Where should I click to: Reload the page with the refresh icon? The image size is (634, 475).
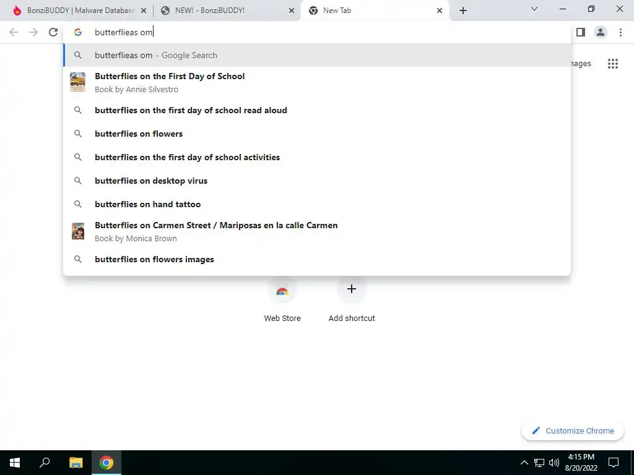tap(53, 32)
